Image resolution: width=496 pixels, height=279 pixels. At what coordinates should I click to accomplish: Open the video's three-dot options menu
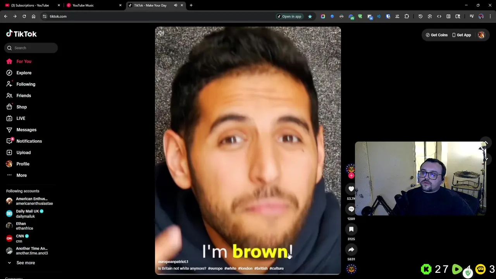pos(334,33)
